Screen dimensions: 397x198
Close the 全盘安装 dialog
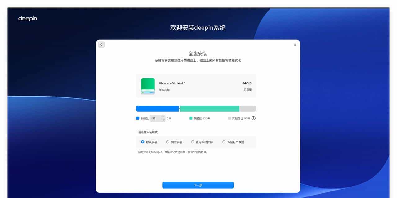pyautogui.click(x=295, y=45)
